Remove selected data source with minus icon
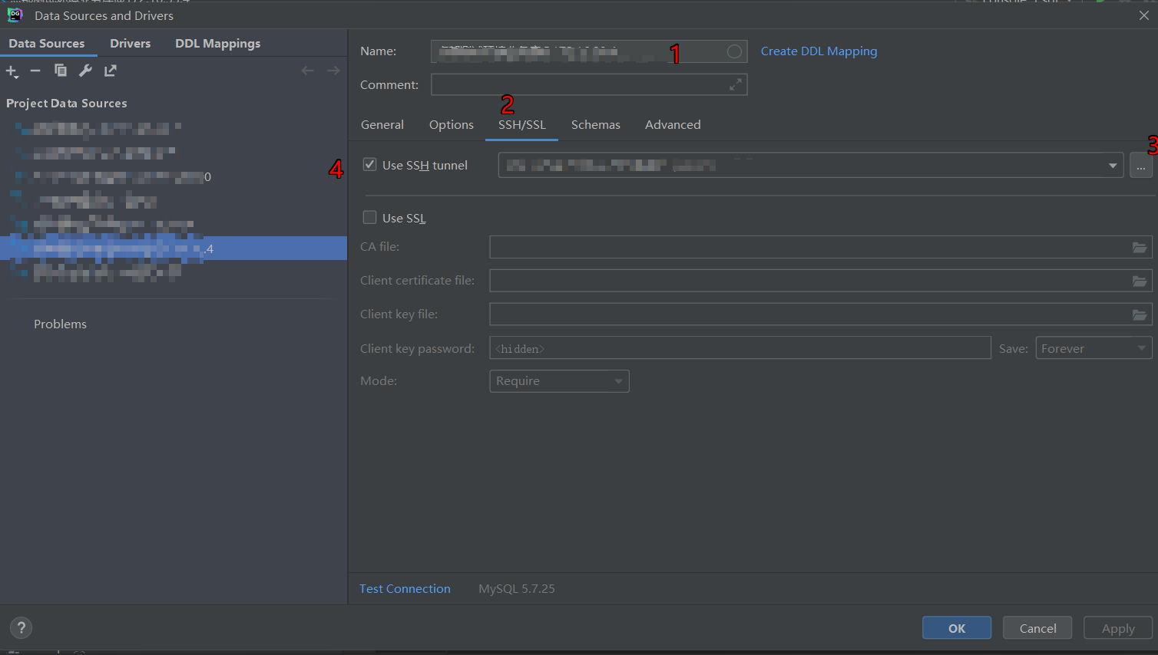This screenshot has height=655, width=1158. pyautogui.click(x=35, y=71)
